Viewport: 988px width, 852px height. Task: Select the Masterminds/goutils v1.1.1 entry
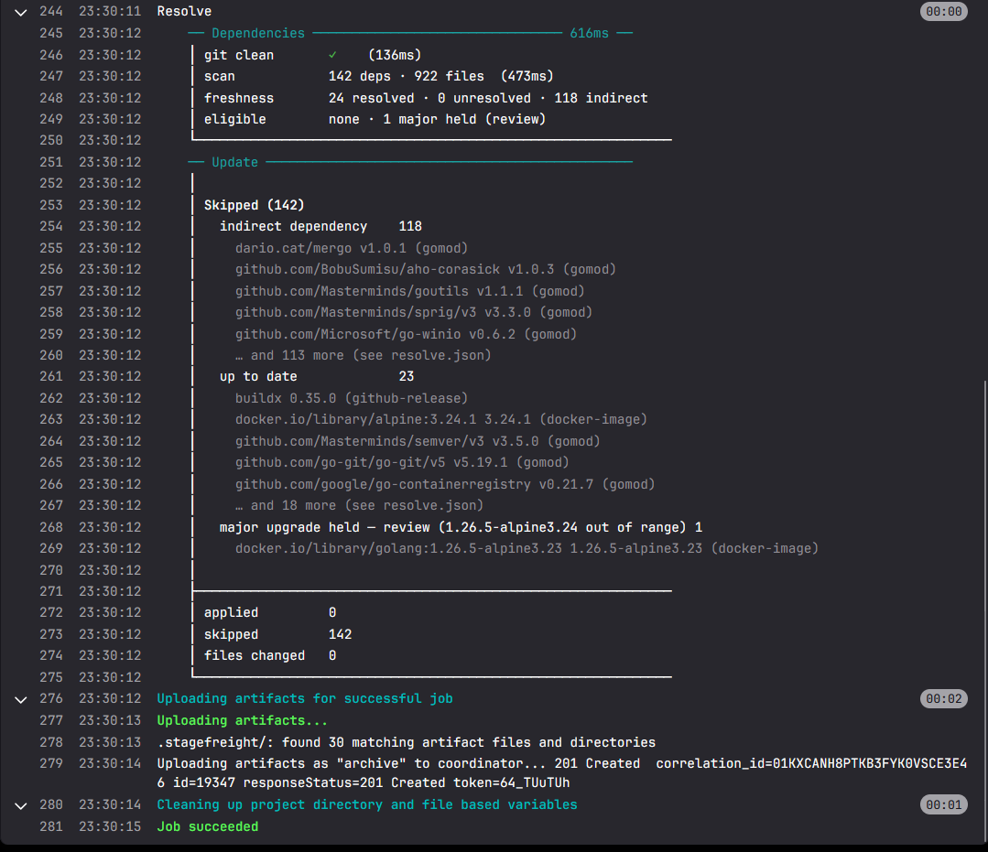point(409,291)
